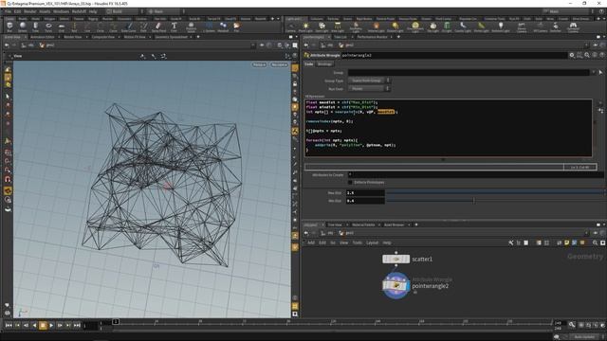The height and width of the screenshot is (341, 607).
Task: Select the File shelf tool
Action: (236, 27)
